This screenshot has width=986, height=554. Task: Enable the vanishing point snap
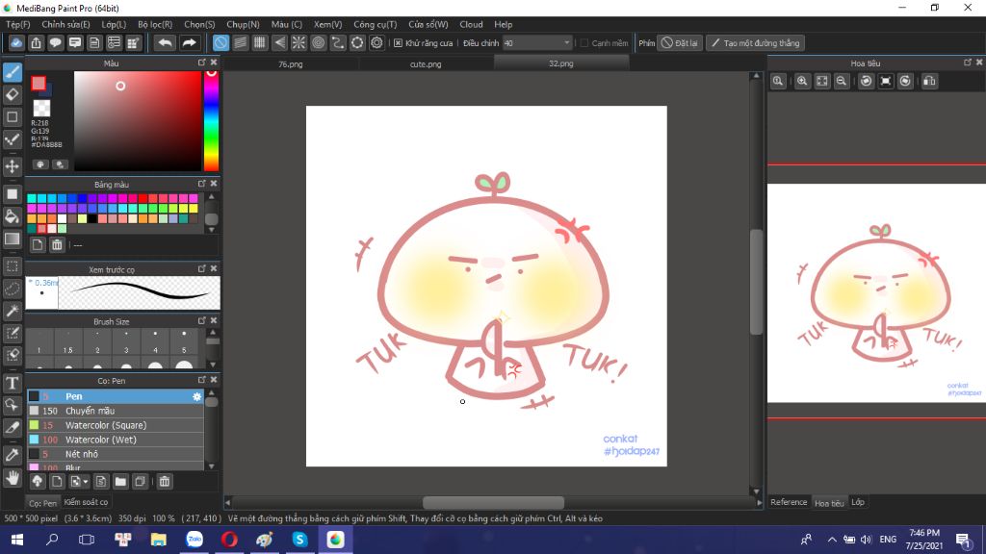[279, 42]
